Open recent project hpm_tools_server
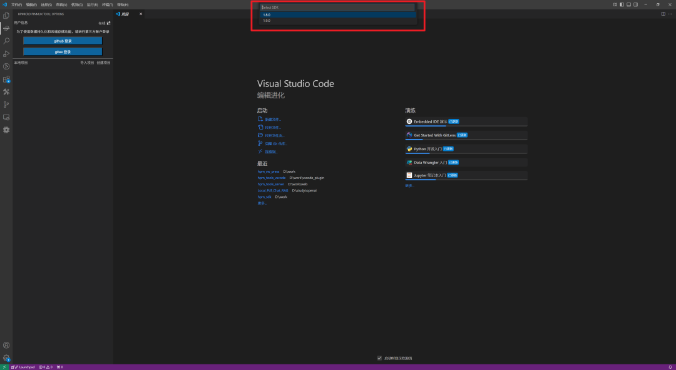Image resolution: width=676 pixels, height=370 pixels. (271, 184)
